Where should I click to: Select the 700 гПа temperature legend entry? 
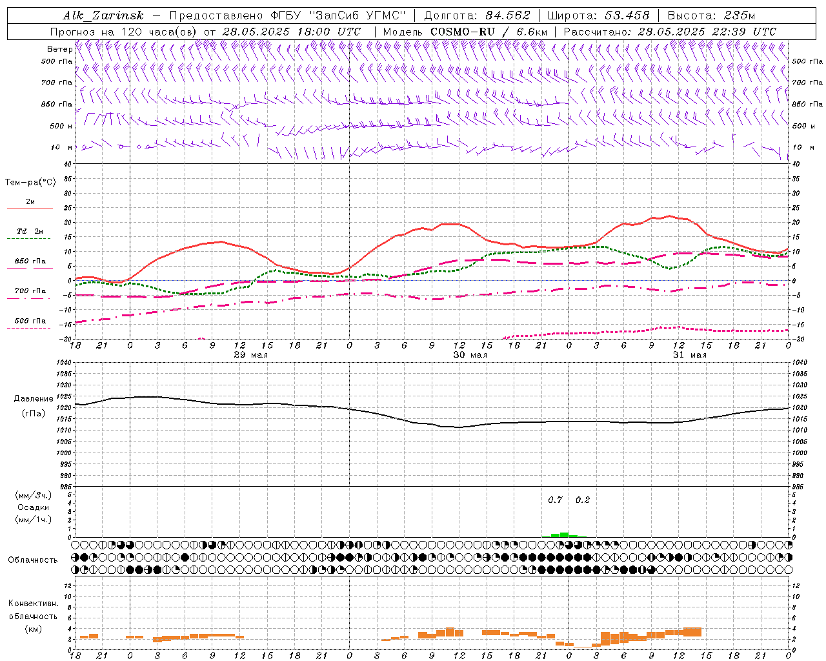coord(30,290)
